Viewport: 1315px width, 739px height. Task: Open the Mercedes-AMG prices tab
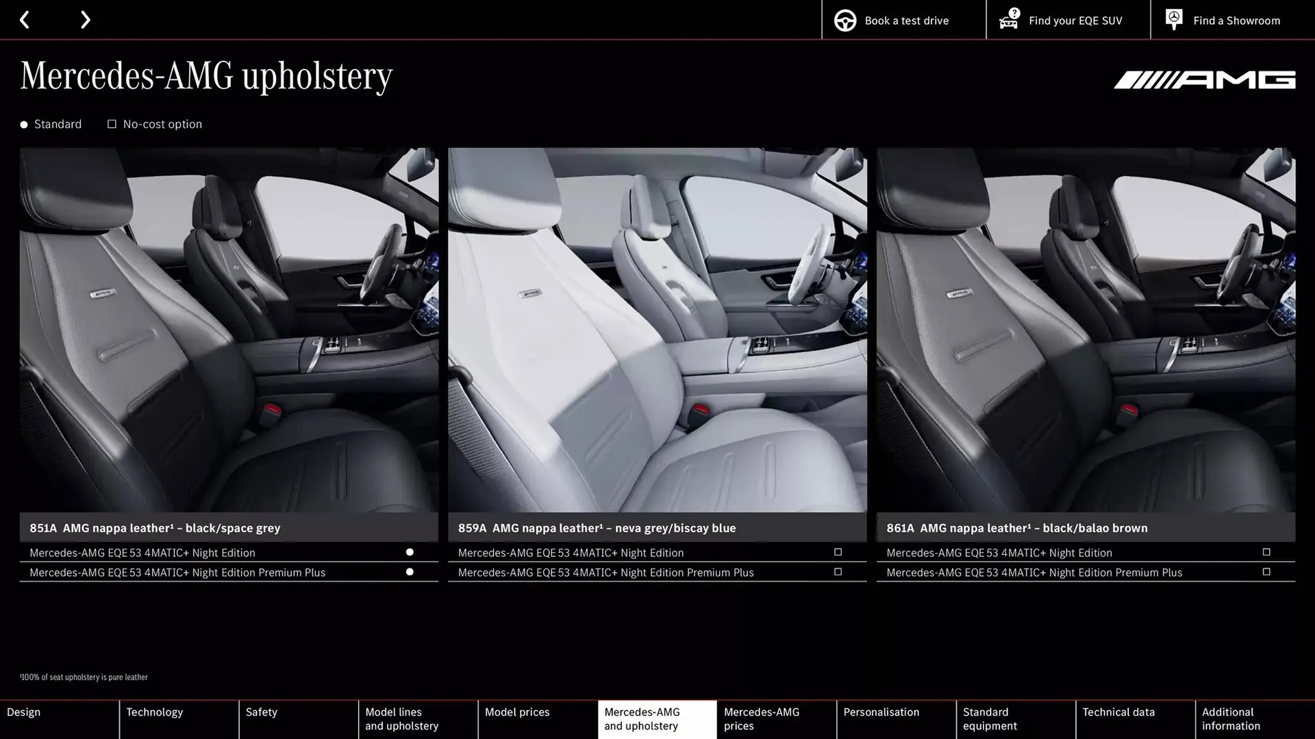point(777,719)
